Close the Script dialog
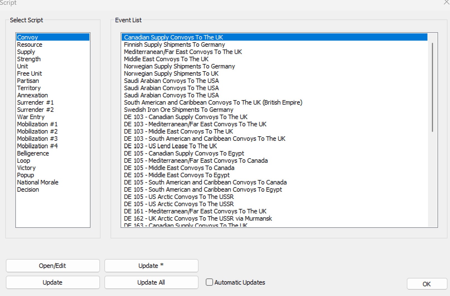Screen dimensions: 450x296 pyautogui.click(x=446, y=3)
